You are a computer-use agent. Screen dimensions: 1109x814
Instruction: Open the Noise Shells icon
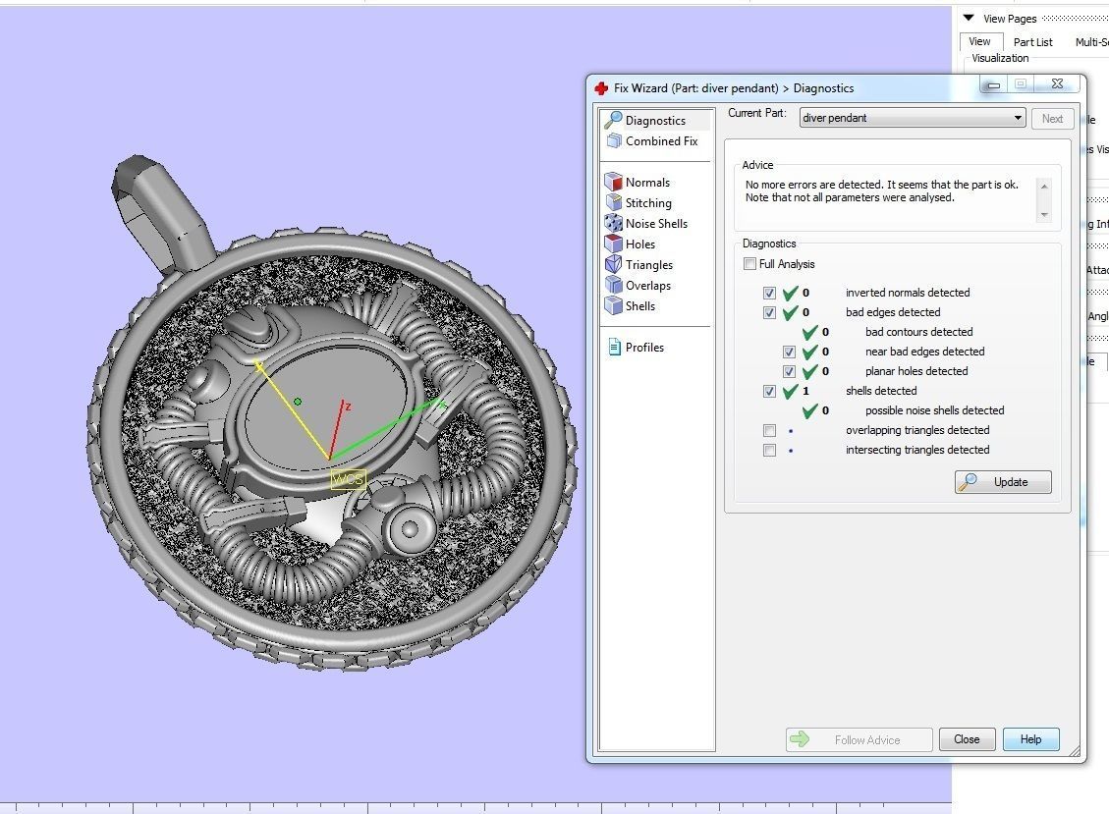click(x=613, y=223)
